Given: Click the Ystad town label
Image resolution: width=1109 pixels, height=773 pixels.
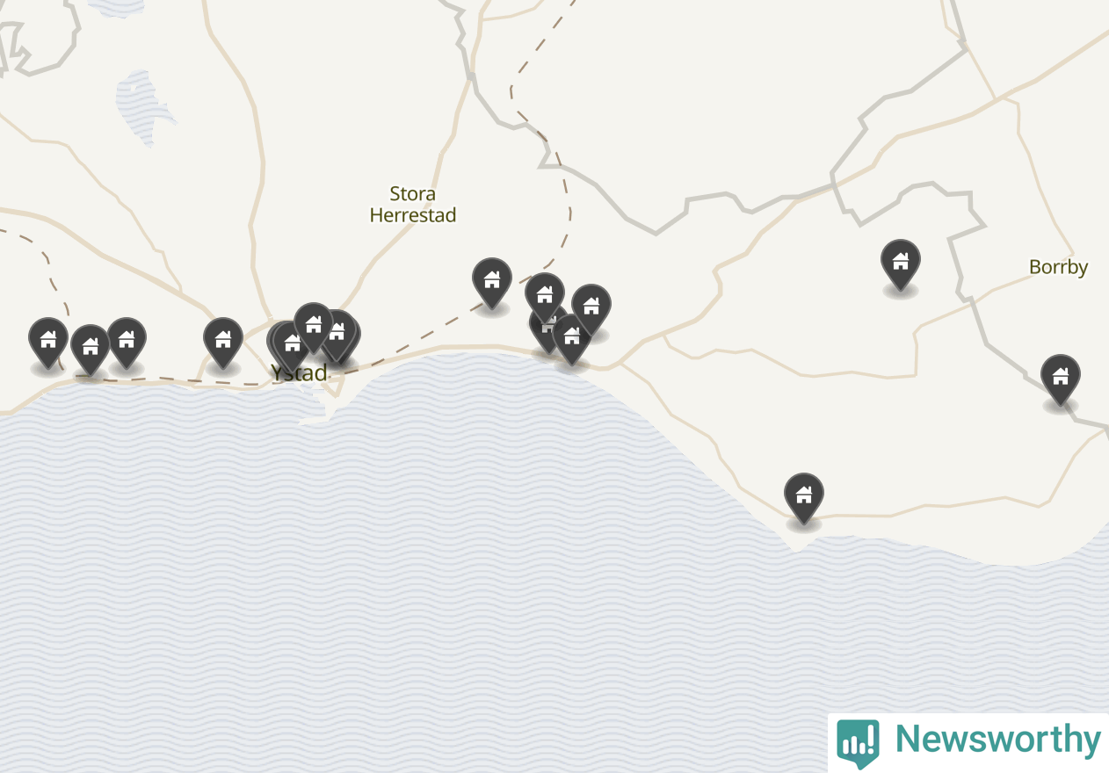Looking at the screenshot, I should pos(300,372).
